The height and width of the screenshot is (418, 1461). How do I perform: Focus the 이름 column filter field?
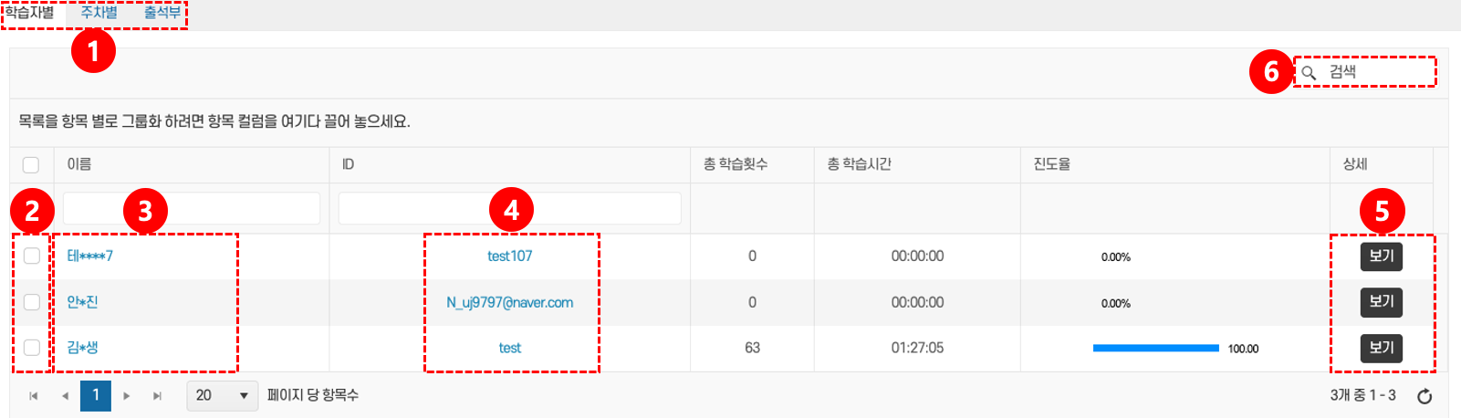coord(191,208)
